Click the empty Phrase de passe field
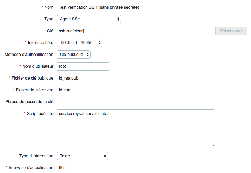The width and height of the screenshot is (251, 173). pos(83,102)
